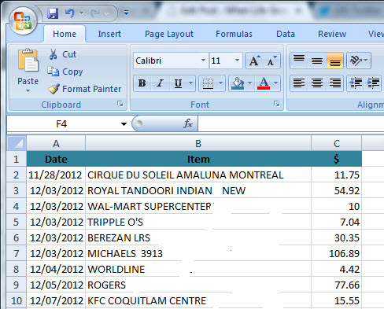Open the Data tab
The image size is (384, 309).
pos(286,34)
